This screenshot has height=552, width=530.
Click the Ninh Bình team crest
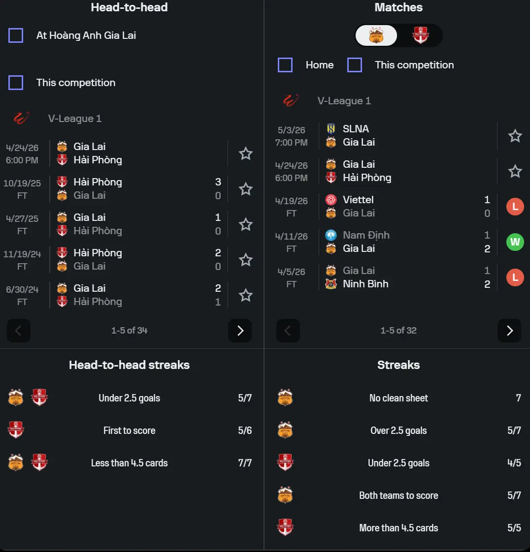click(x=331, y=284)
